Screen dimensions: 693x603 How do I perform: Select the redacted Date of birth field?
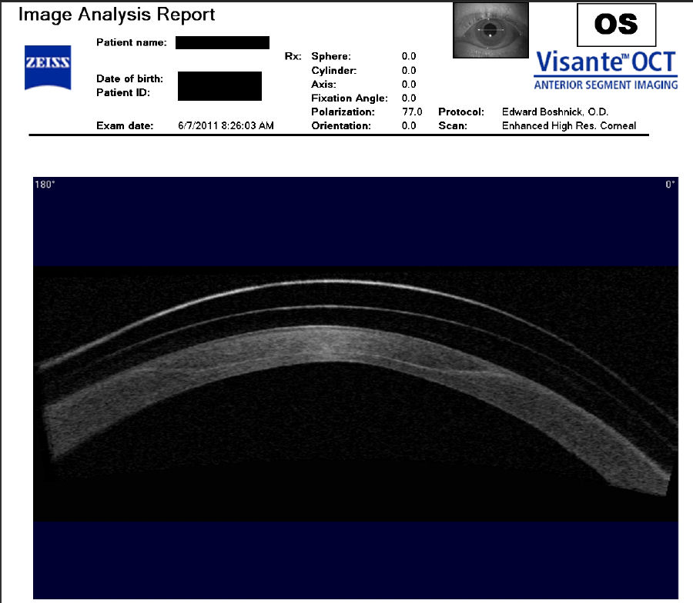(219, 85)
